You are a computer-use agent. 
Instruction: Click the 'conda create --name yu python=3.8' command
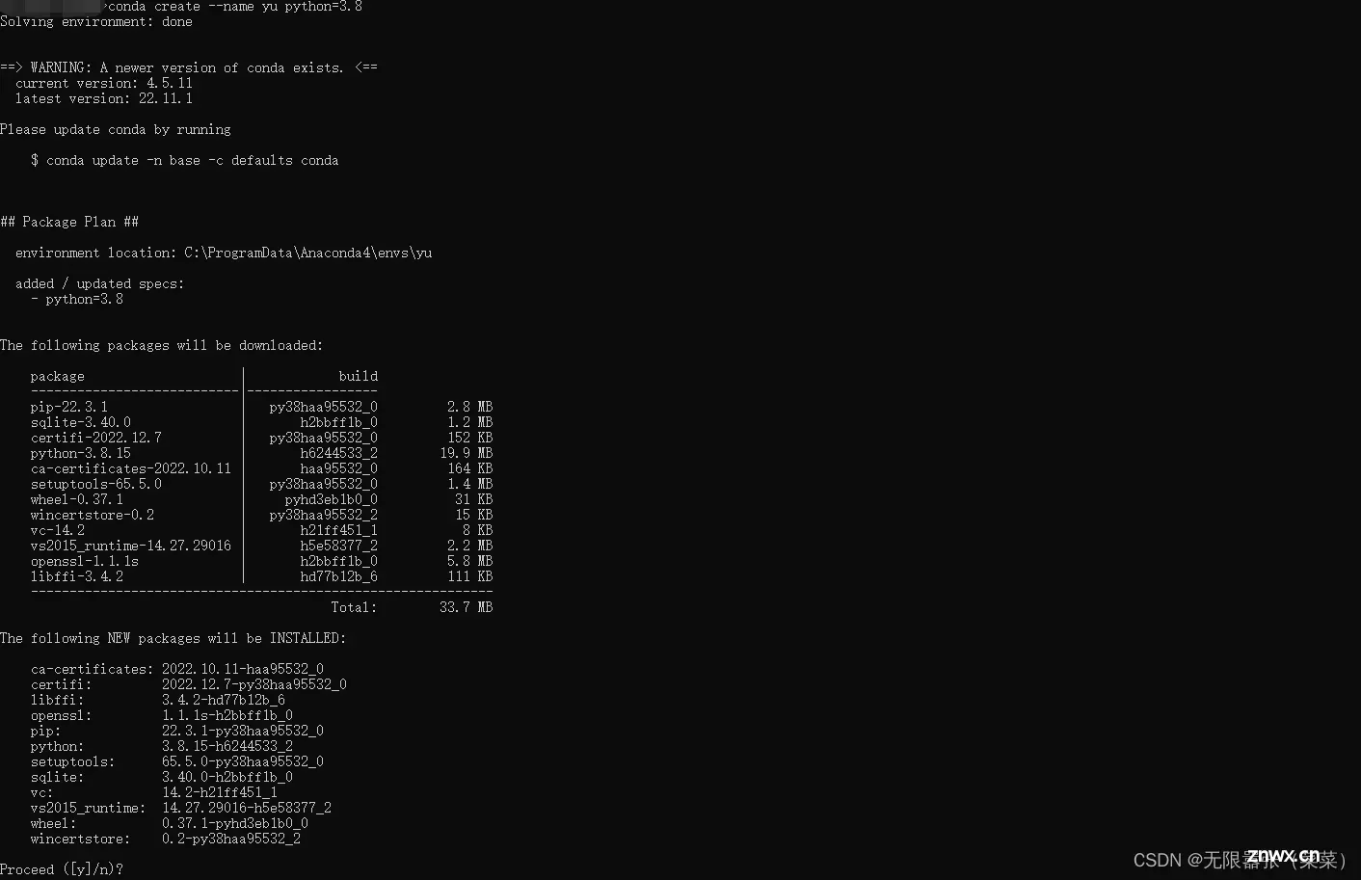235,6
